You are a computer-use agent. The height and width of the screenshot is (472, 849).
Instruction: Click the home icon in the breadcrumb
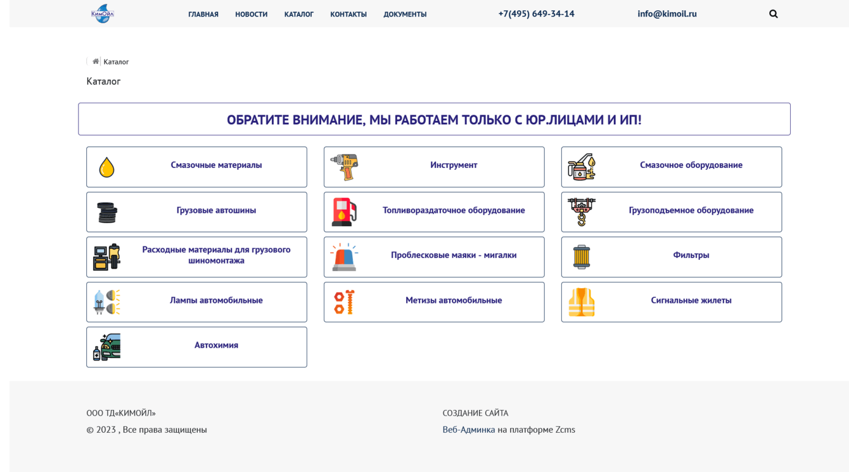coord(96,61)
